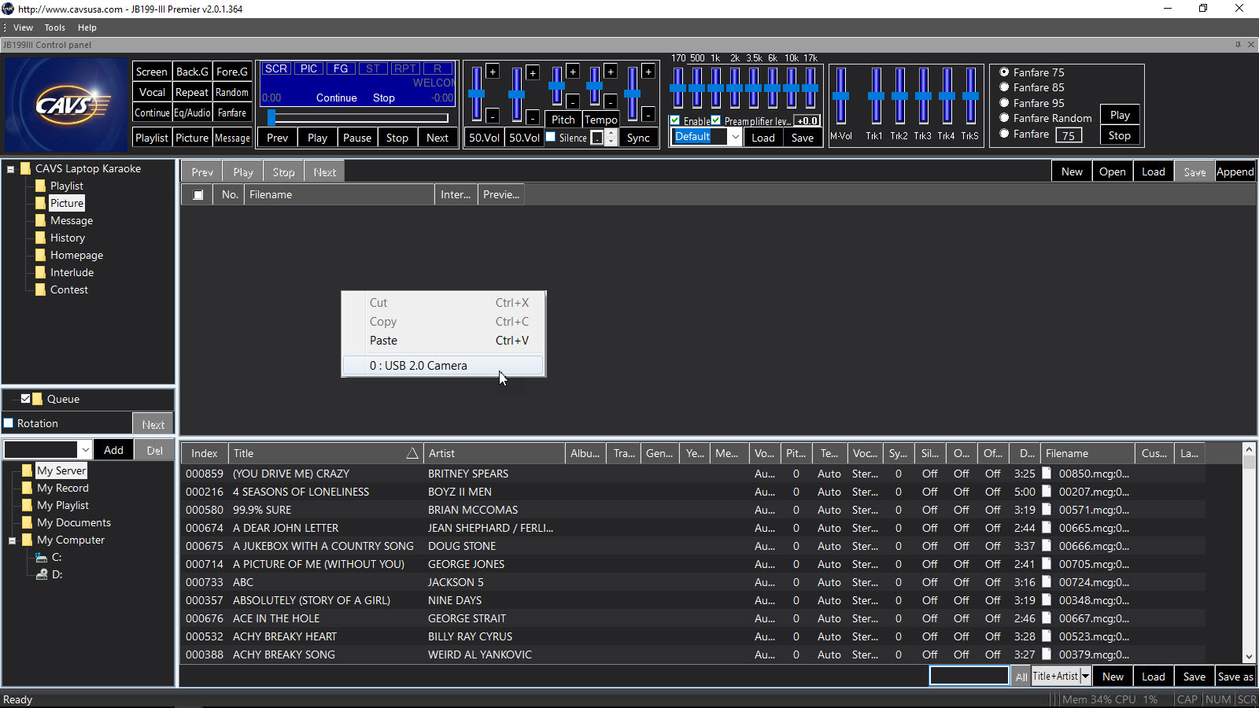The width and height of the screenshot is (1259, 708).
Task: Select the Playlist folder in the tree
Action: pyautogui.click(x=66, y=186)
